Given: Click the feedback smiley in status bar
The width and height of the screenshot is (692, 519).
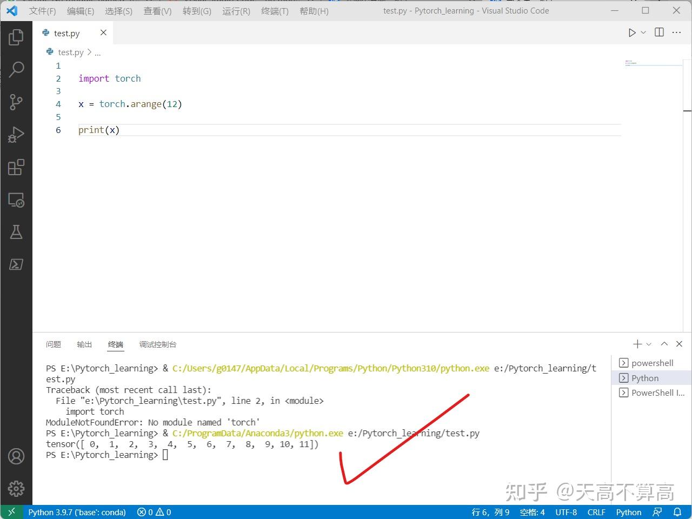Looking at the screenshot, I should pyautogui.click(x=657, y=512).
